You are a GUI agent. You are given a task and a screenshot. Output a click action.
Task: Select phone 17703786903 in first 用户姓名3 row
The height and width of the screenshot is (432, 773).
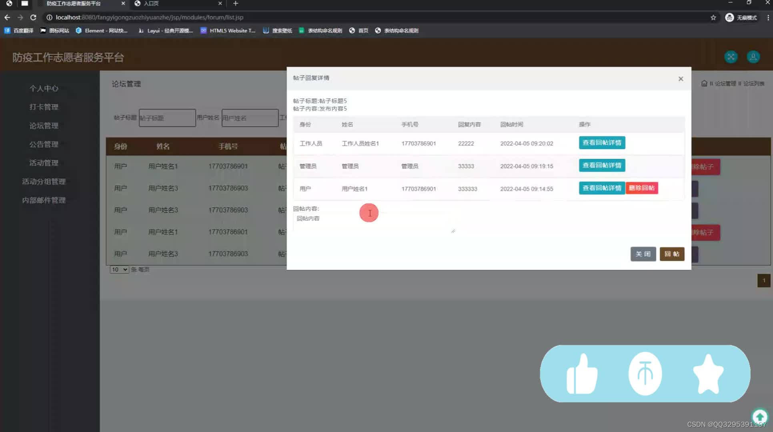[x=228, y=188]
